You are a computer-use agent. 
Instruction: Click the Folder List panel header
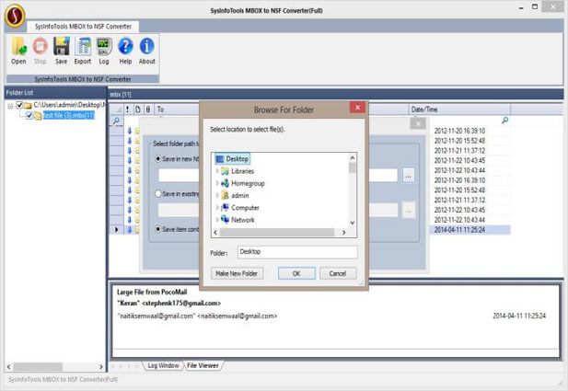point(55,93)
